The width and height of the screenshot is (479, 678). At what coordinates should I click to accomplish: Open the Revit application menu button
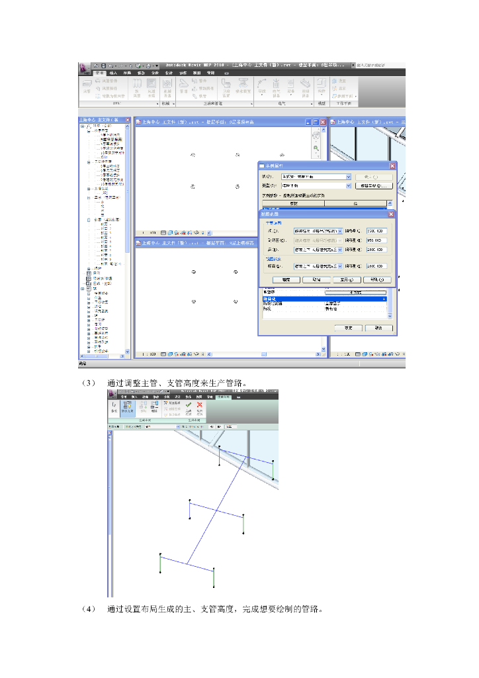[x=84, y=67]
